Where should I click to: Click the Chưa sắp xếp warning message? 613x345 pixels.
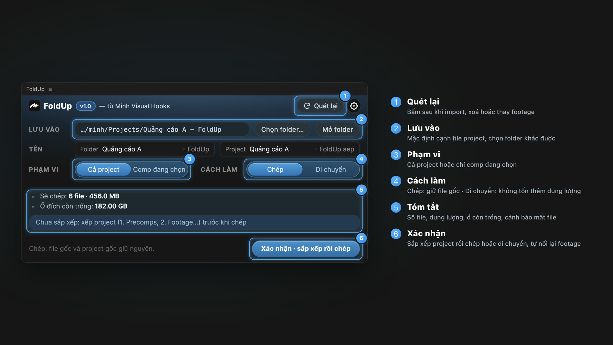(194, 222)
